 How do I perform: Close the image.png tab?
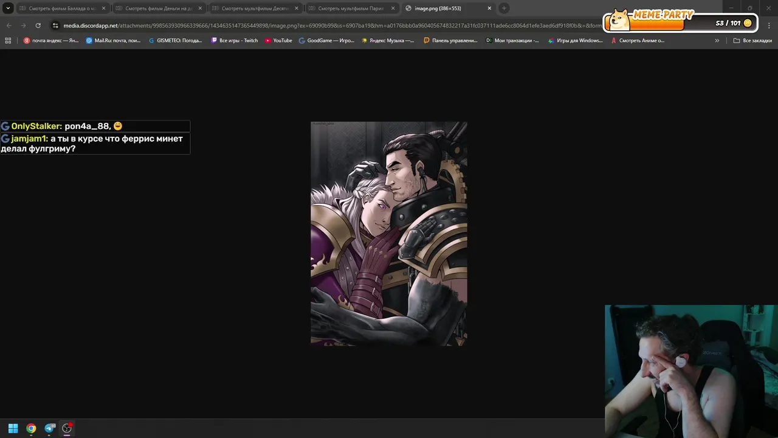tap(489, 9)
